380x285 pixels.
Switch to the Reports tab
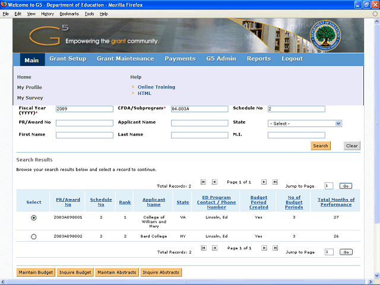[x=258, y=59]
